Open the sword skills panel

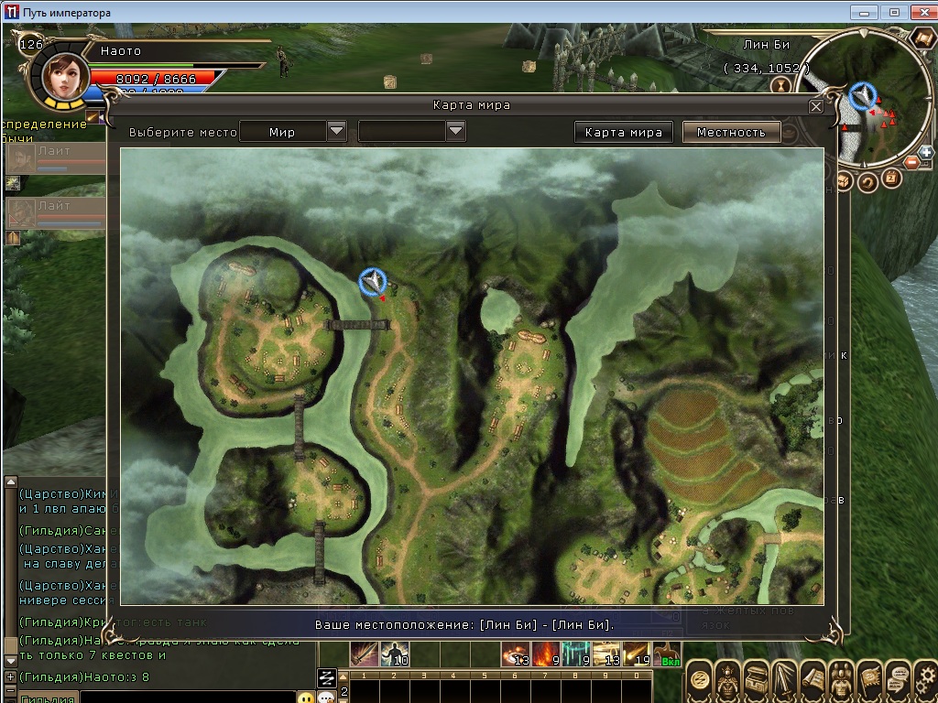click(784, 681)
